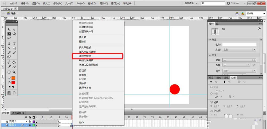
Task: Click the properties help arrow icon
Action: (259, 29)
